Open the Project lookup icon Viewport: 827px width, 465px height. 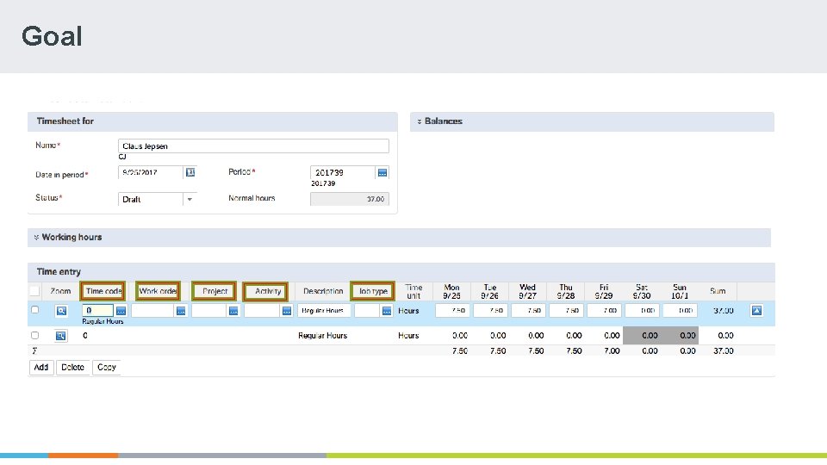(x=233, y=311)
